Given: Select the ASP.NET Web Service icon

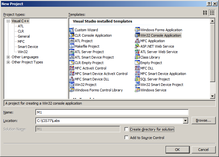Looking at the screenshot, I should 137,46.
